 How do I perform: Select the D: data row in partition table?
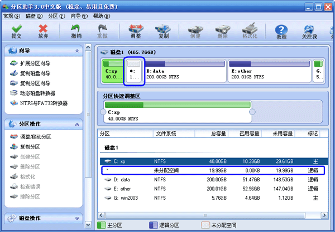click(x=209, y=180)
